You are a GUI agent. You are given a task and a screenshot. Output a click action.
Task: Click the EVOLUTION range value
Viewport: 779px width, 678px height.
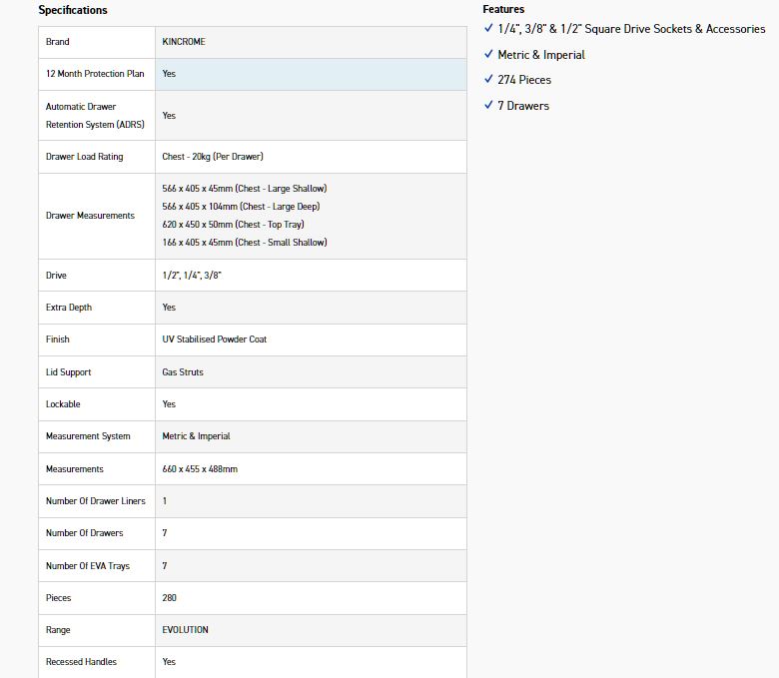pos(186,630)
